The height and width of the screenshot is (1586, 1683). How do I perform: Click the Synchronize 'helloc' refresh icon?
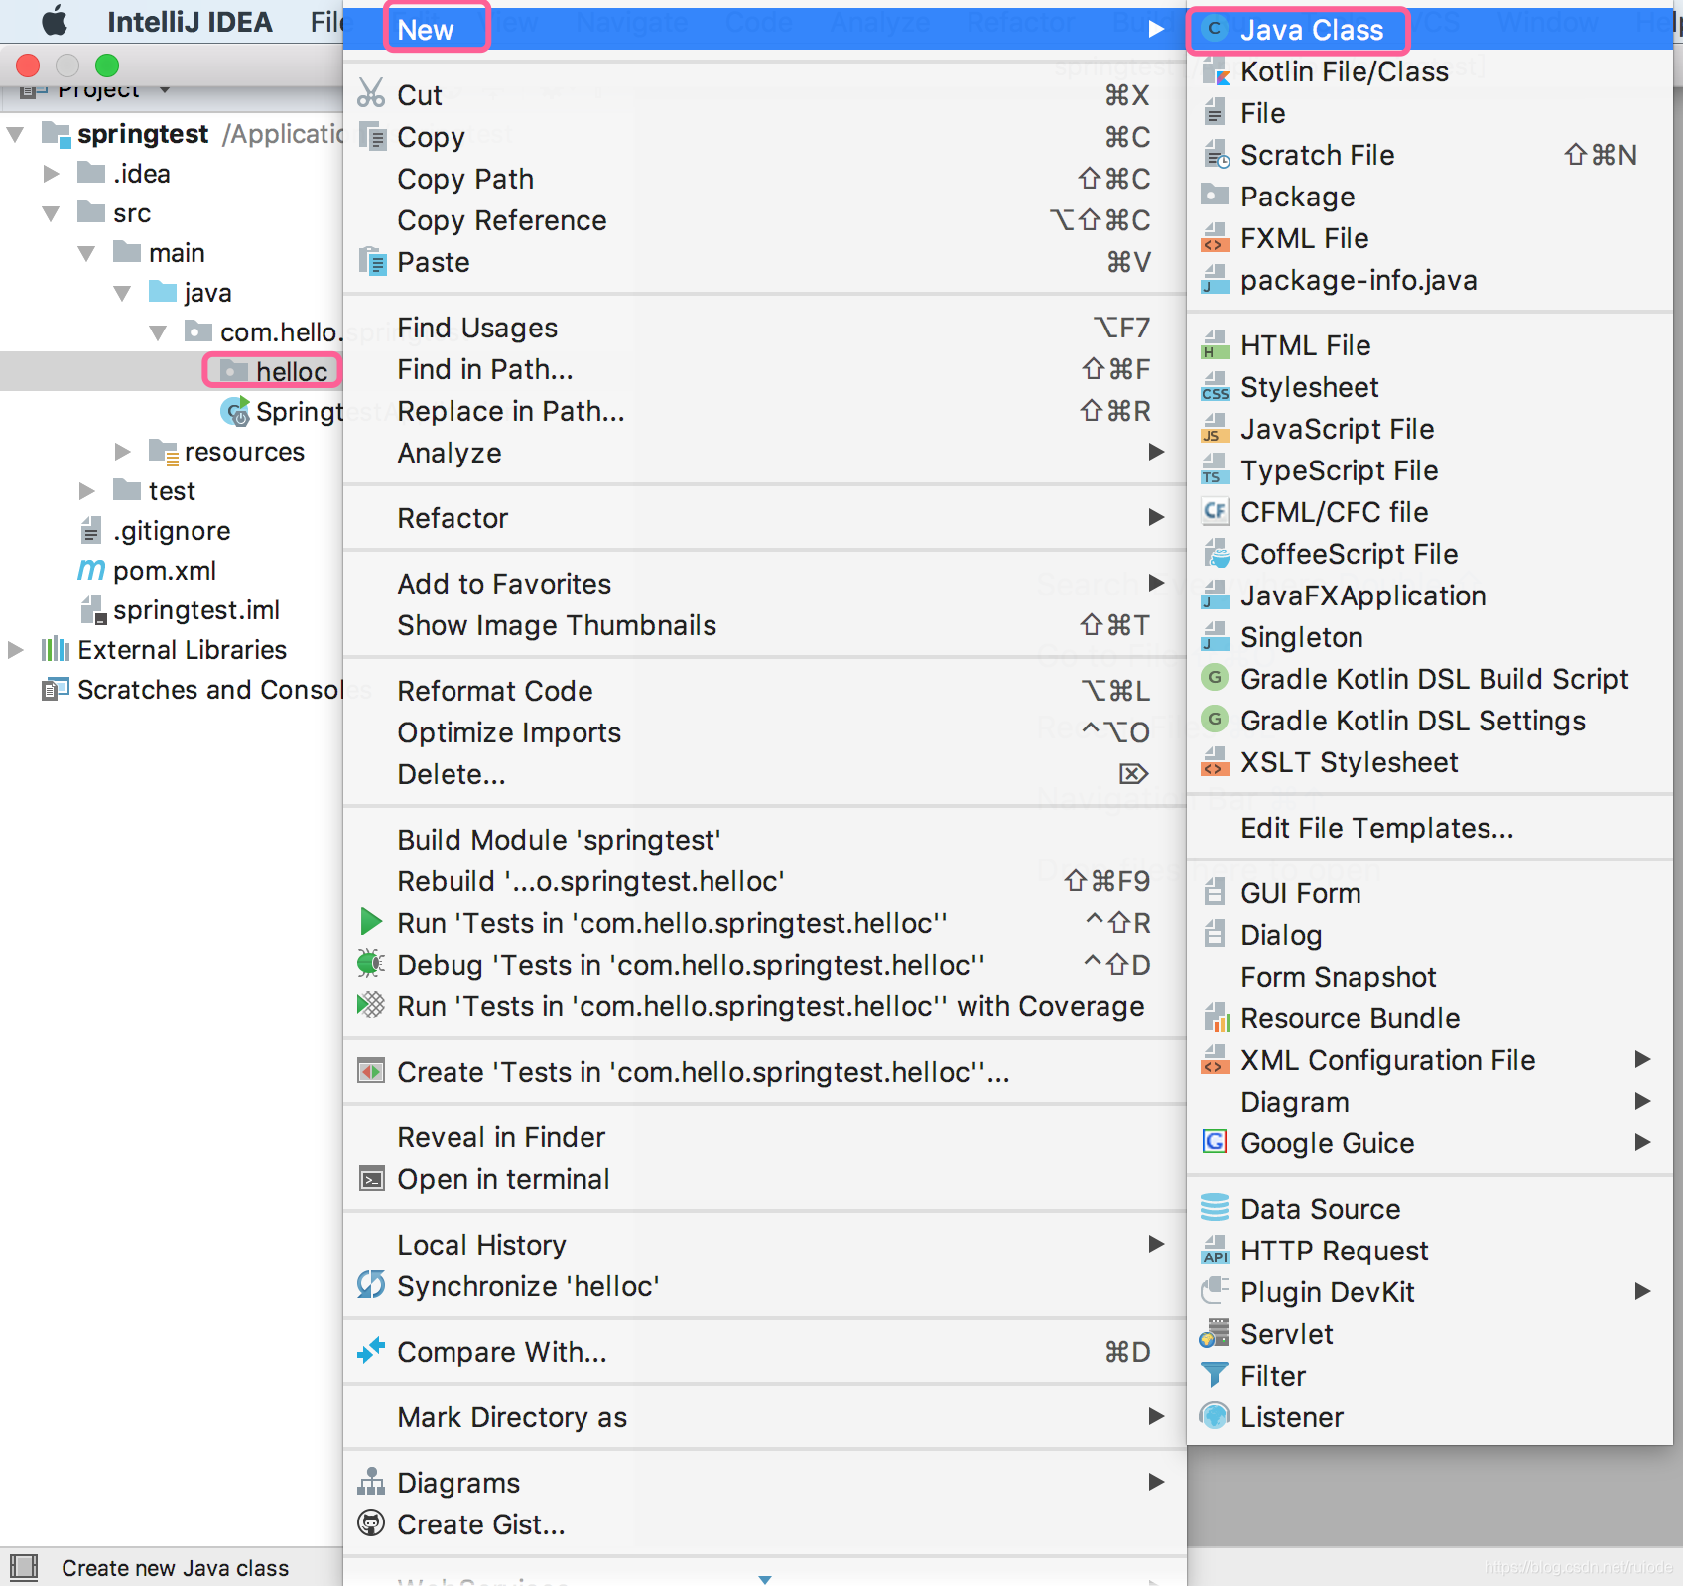pyautogui.click(x=371, y=1285)
